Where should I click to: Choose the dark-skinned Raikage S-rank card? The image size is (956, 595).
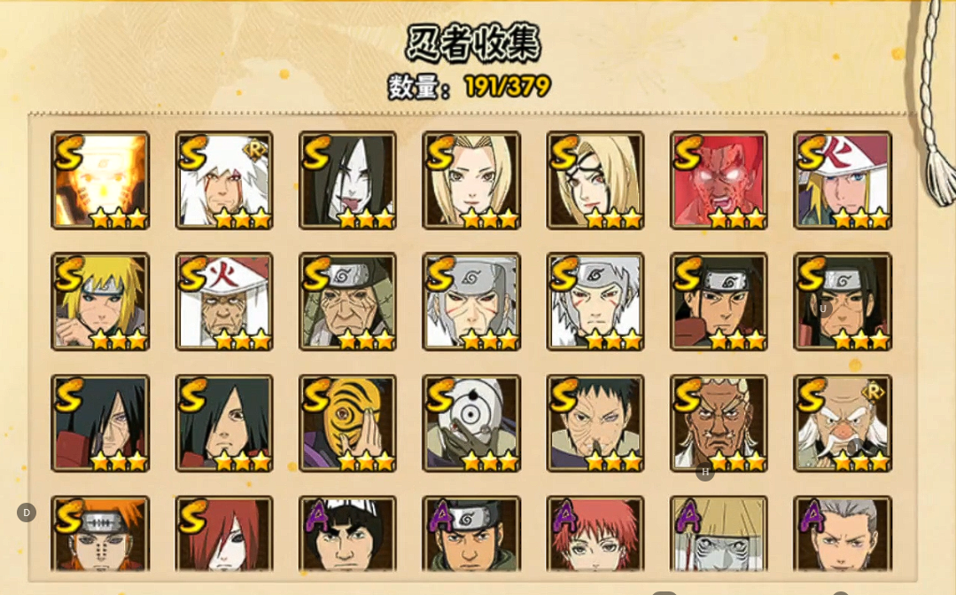click(x=719, y=424)
